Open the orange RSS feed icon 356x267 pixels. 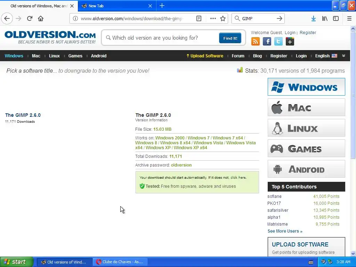tap(256, 42)
